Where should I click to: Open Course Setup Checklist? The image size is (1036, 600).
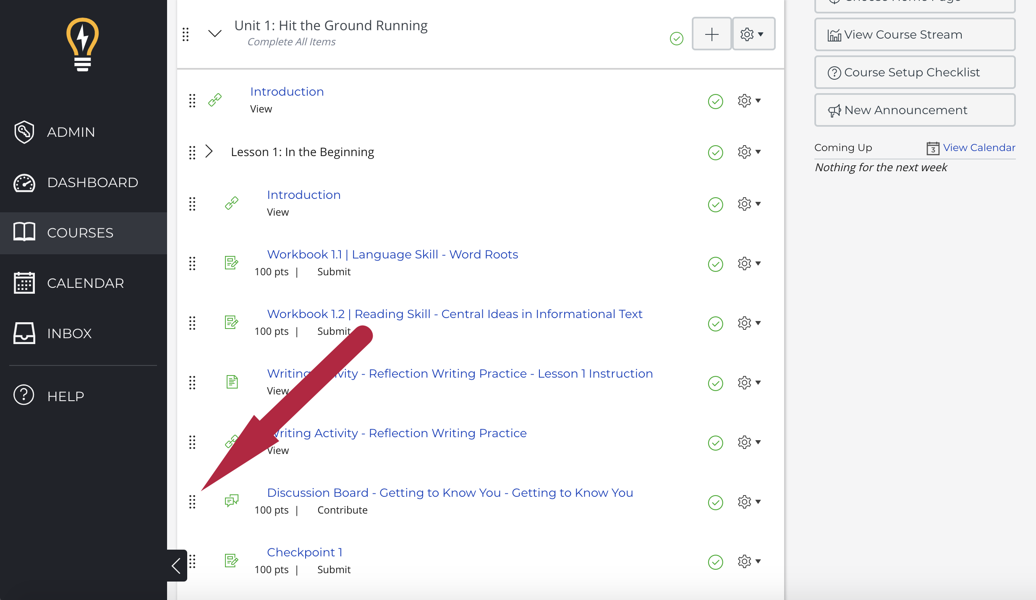coord(915,72)
